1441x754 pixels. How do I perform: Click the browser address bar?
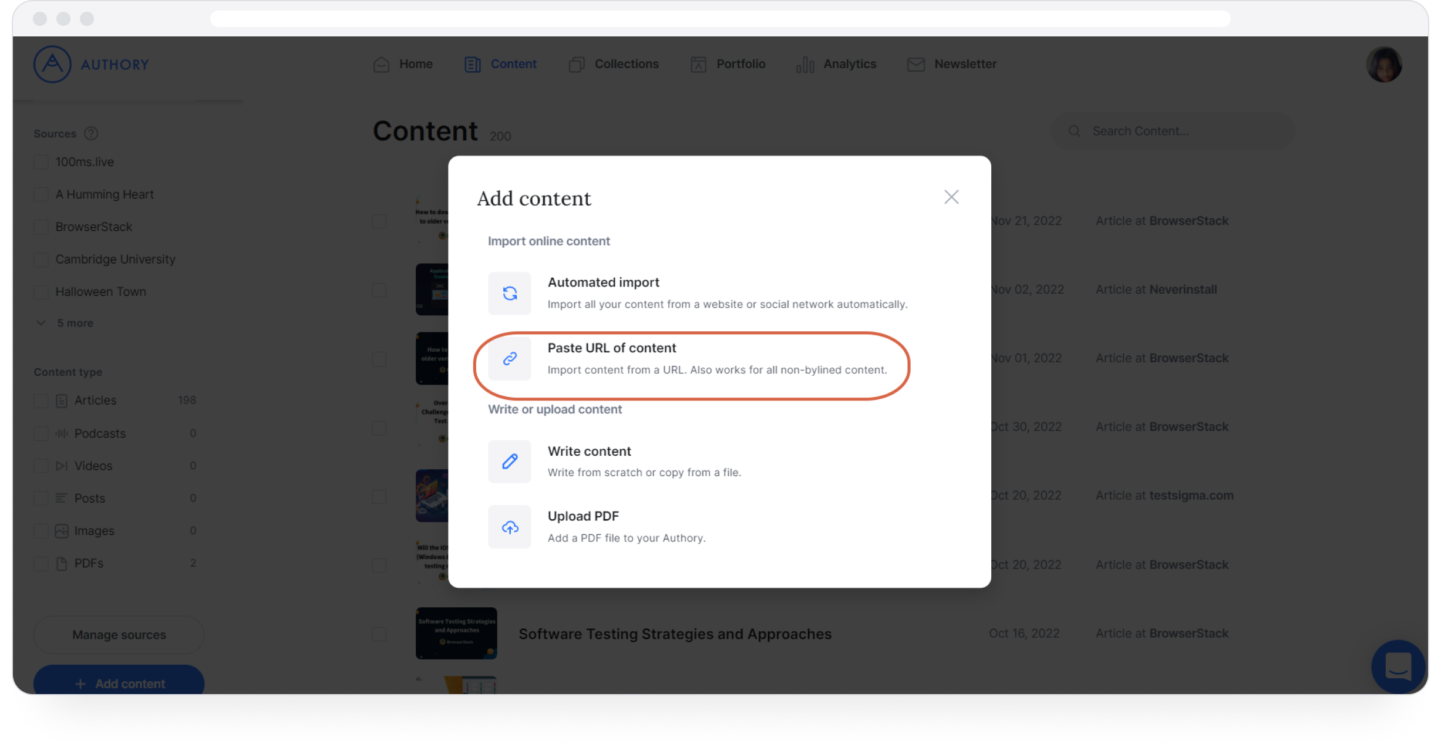click(720, 19)
